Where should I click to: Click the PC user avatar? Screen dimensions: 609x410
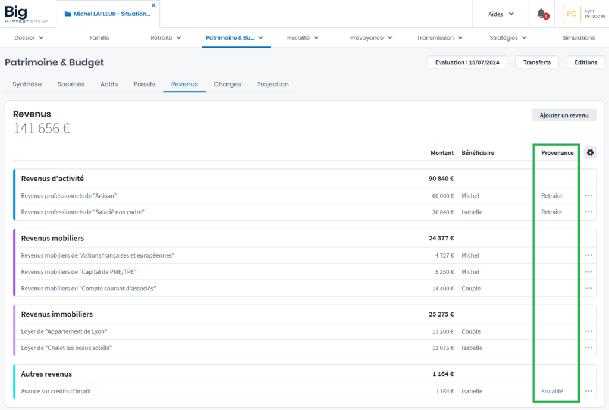point(572,14)
